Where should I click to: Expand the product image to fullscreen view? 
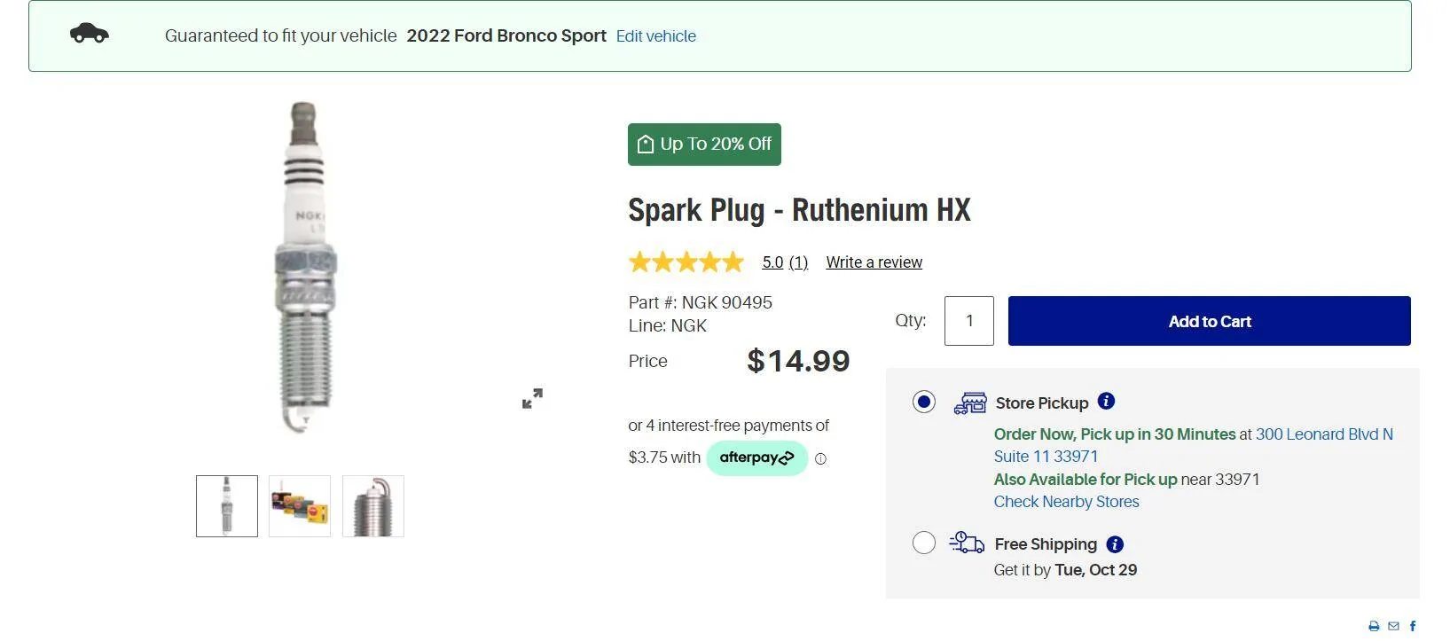pyautogui.click(x=532, y=397)
